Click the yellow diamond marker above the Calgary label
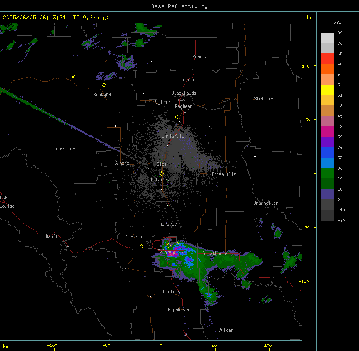The height and width of the screenshot is (351, 359). point(169,246)
